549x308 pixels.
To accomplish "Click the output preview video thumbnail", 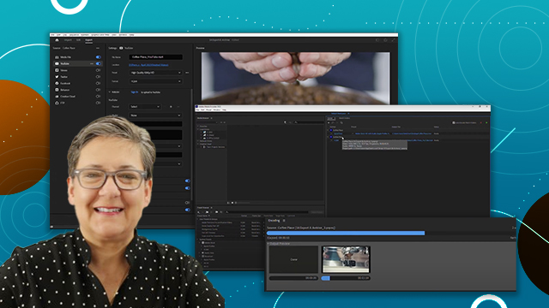I will coord(346,259).
